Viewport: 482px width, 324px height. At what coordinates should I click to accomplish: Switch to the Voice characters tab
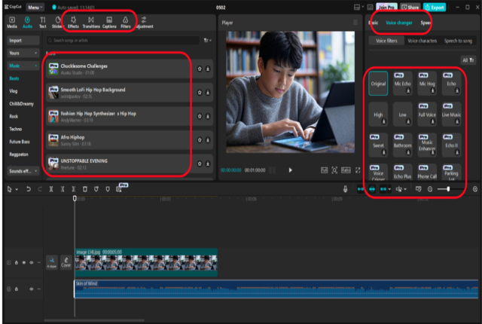tap(422, 41)
